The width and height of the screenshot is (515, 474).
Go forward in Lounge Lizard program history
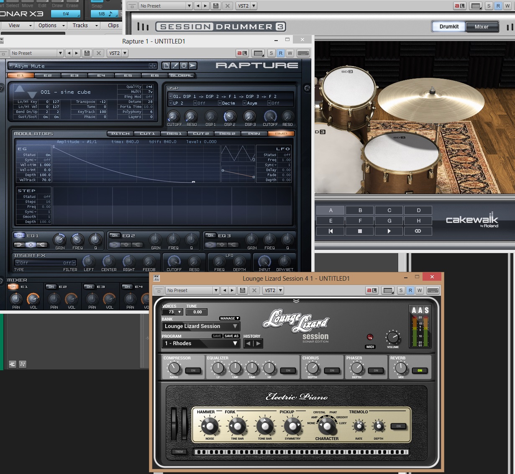(258, 343)
